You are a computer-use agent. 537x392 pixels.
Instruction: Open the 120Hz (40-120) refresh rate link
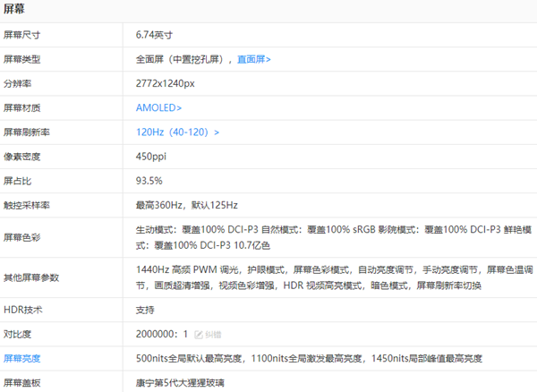[x=177, y=132]
